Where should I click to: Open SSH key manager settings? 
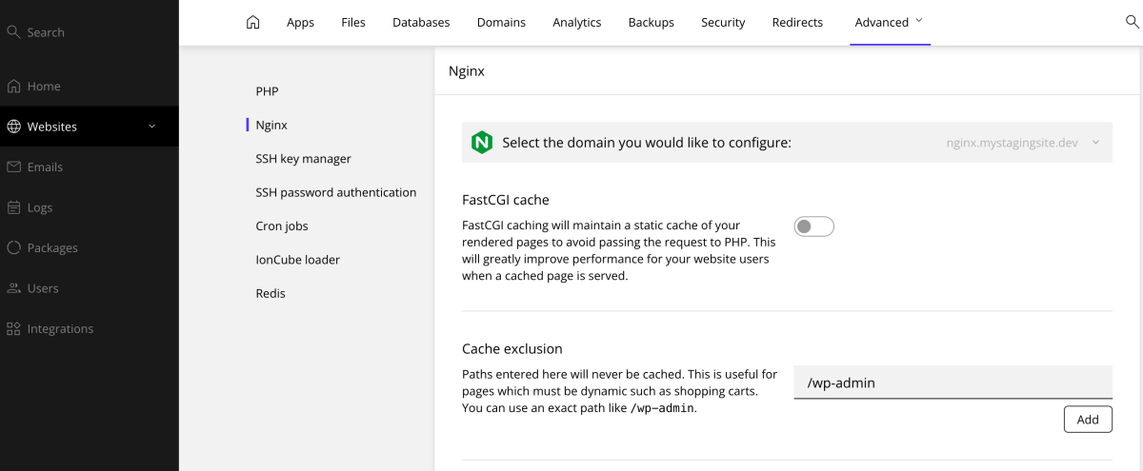point(303,159)
